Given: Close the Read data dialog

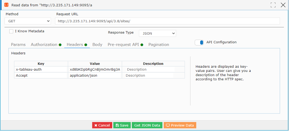Looking at the screenshot, I should tap(283, 5).
